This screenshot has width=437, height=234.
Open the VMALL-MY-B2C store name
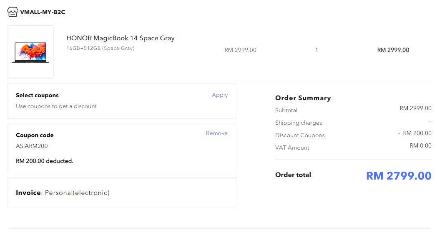[x=43, y=12]
